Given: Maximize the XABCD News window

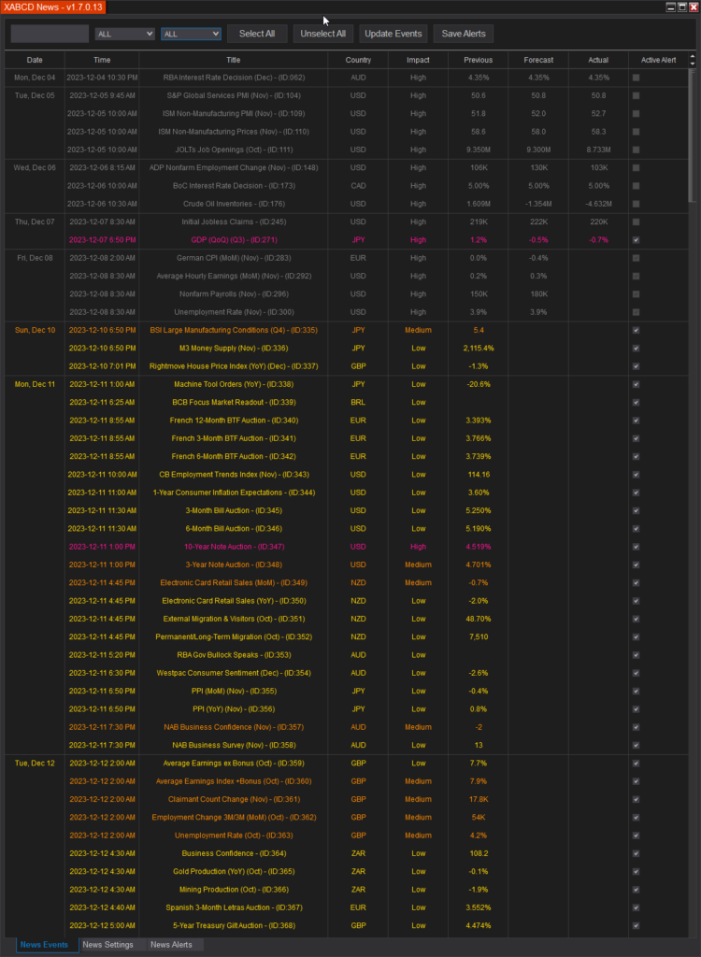Looking at the screenshot, I should tap(681, 7).
